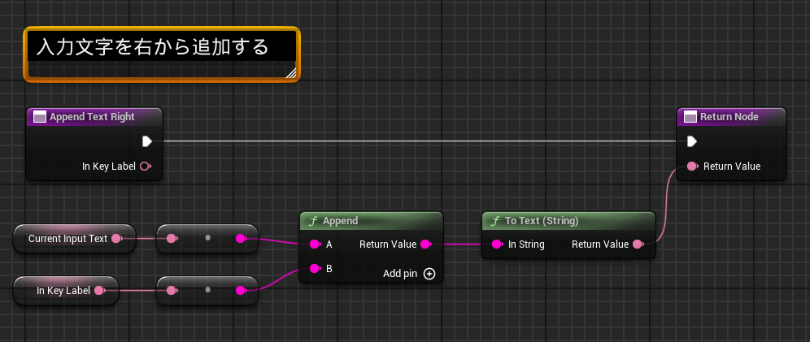Click the center dot of lower conversion node

207,290
